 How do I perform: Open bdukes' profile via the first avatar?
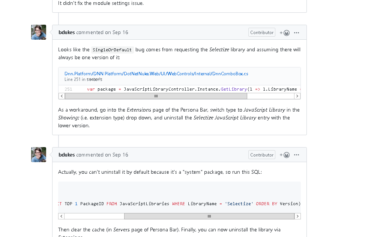coord(38,32)
